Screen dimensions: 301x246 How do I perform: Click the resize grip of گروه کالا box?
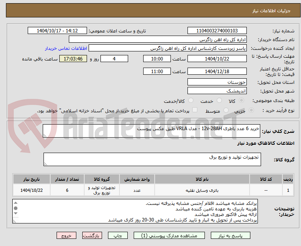(46, 164)
